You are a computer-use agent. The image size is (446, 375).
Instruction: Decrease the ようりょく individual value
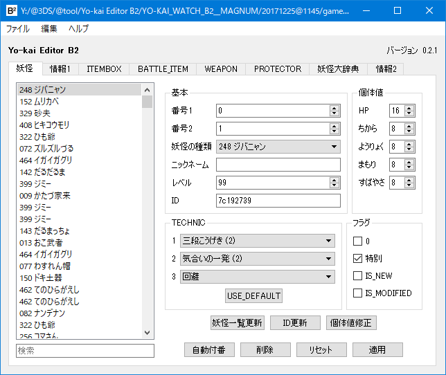click(409, 149)
